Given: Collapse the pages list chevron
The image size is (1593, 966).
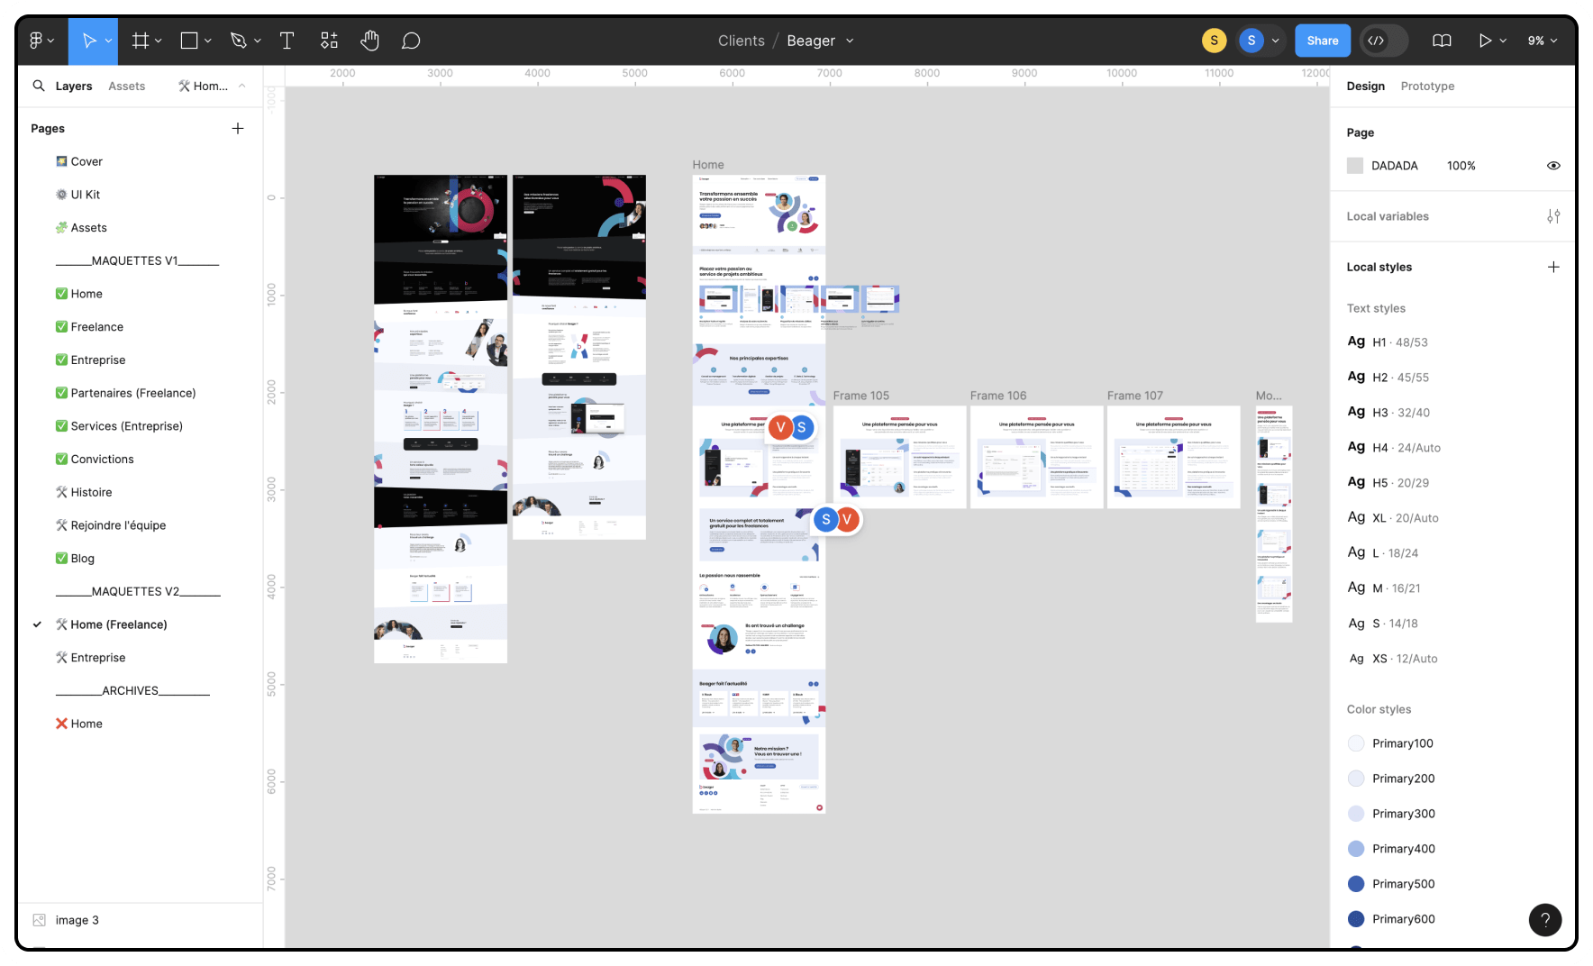Looking at the screenshot, I should (x=241, y=86).
